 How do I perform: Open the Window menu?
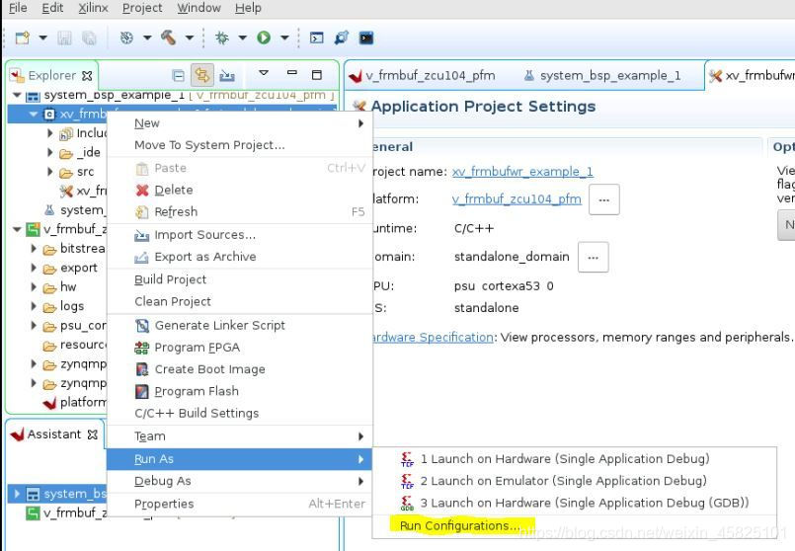click(199, 8)
